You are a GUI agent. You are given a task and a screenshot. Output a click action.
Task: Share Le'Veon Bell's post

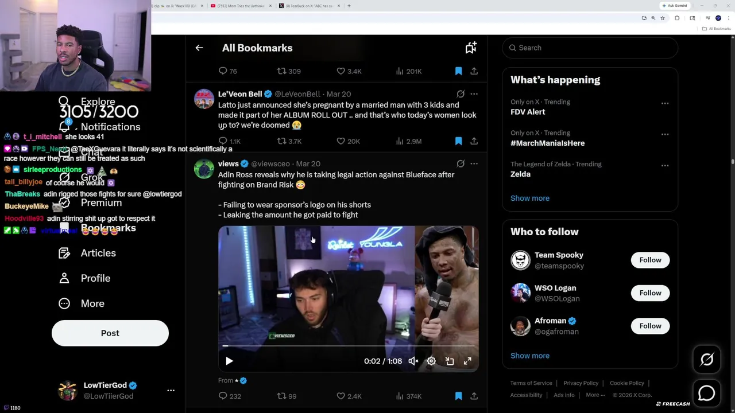(x=474, y=141)
